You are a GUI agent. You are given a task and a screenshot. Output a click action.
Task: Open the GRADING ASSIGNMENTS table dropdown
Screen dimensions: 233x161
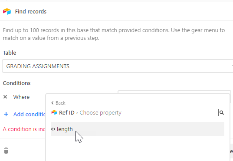(118, 66)
